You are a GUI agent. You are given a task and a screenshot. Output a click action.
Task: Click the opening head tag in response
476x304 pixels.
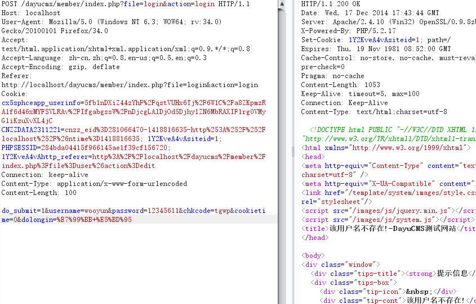(313, 157)
